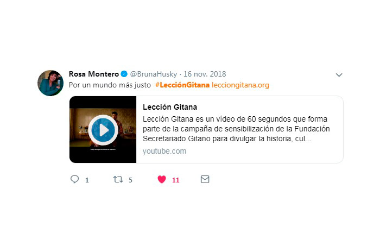
Task: Click the retweet count number 5
Action: pyautogui.click(x=130, y=180)
